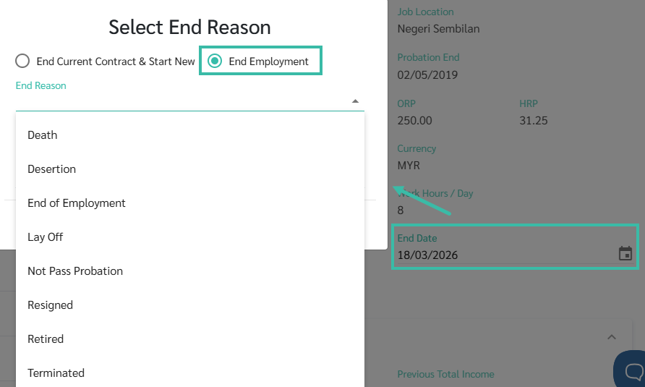Screen dimensions: 645x387
Task: Select Not Pass Probation reason
Action: pos(75,271)
